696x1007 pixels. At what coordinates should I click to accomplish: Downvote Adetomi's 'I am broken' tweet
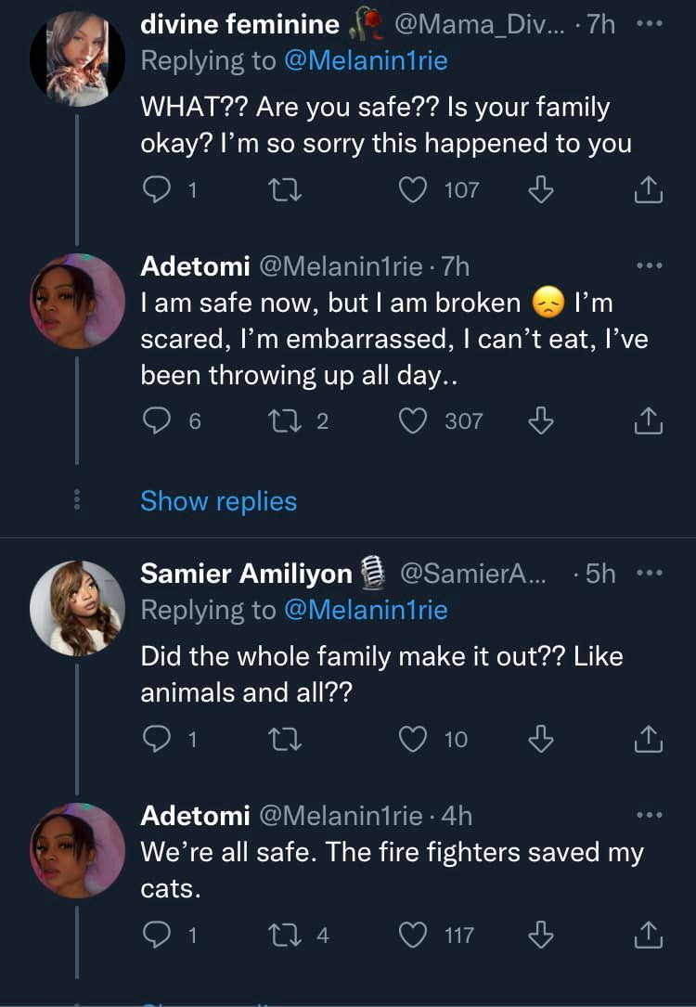coord(541,420)
